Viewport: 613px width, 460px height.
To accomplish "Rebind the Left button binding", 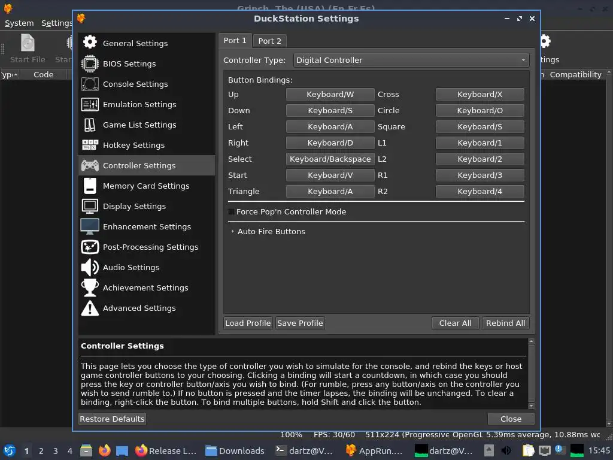I will click(330, 127).
